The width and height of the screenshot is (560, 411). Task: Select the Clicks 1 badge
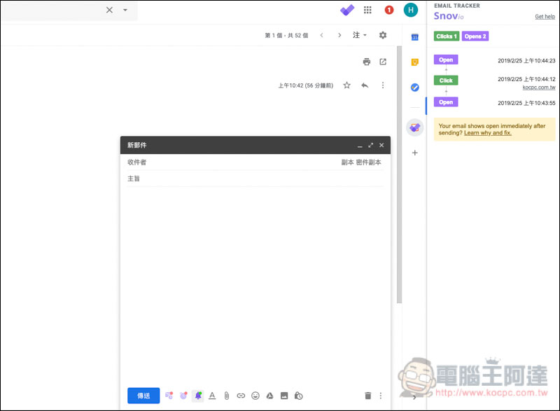[447, 36]
